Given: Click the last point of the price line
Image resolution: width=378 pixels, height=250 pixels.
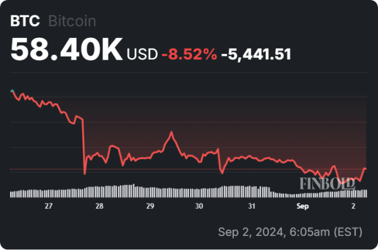Looking at the screenshot, I should click(366, 169).
